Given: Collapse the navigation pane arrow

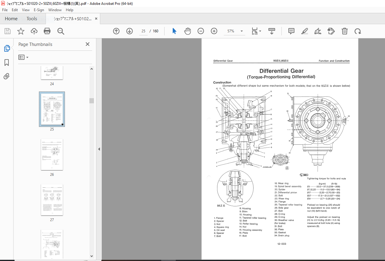Looking at the screenshot, I should (99, 149).
